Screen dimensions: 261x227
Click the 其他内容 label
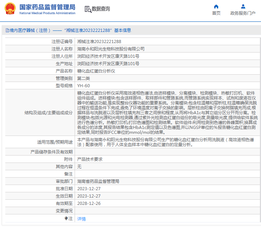tap(64, 166)
